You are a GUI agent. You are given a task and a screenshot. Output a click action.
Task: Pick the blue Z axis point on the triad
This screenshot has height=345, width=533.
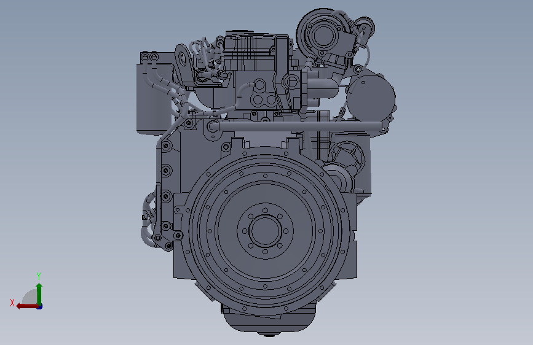40,307
